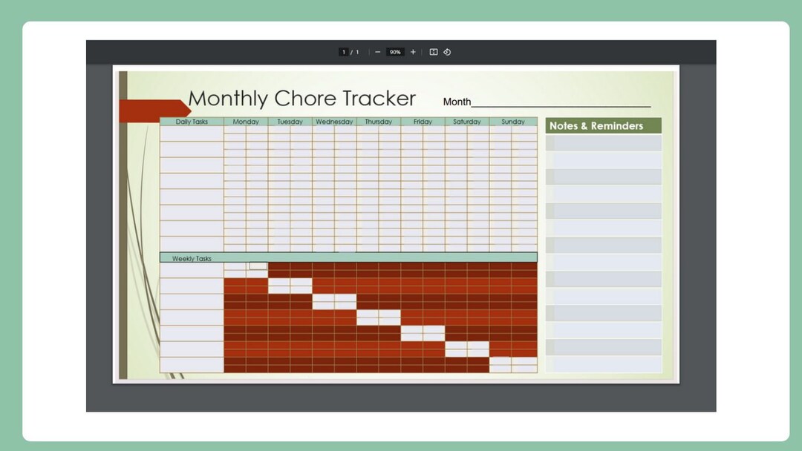Click the fit-to-page icon
This screenshot has height=451, width=802.
coord(433,52)
